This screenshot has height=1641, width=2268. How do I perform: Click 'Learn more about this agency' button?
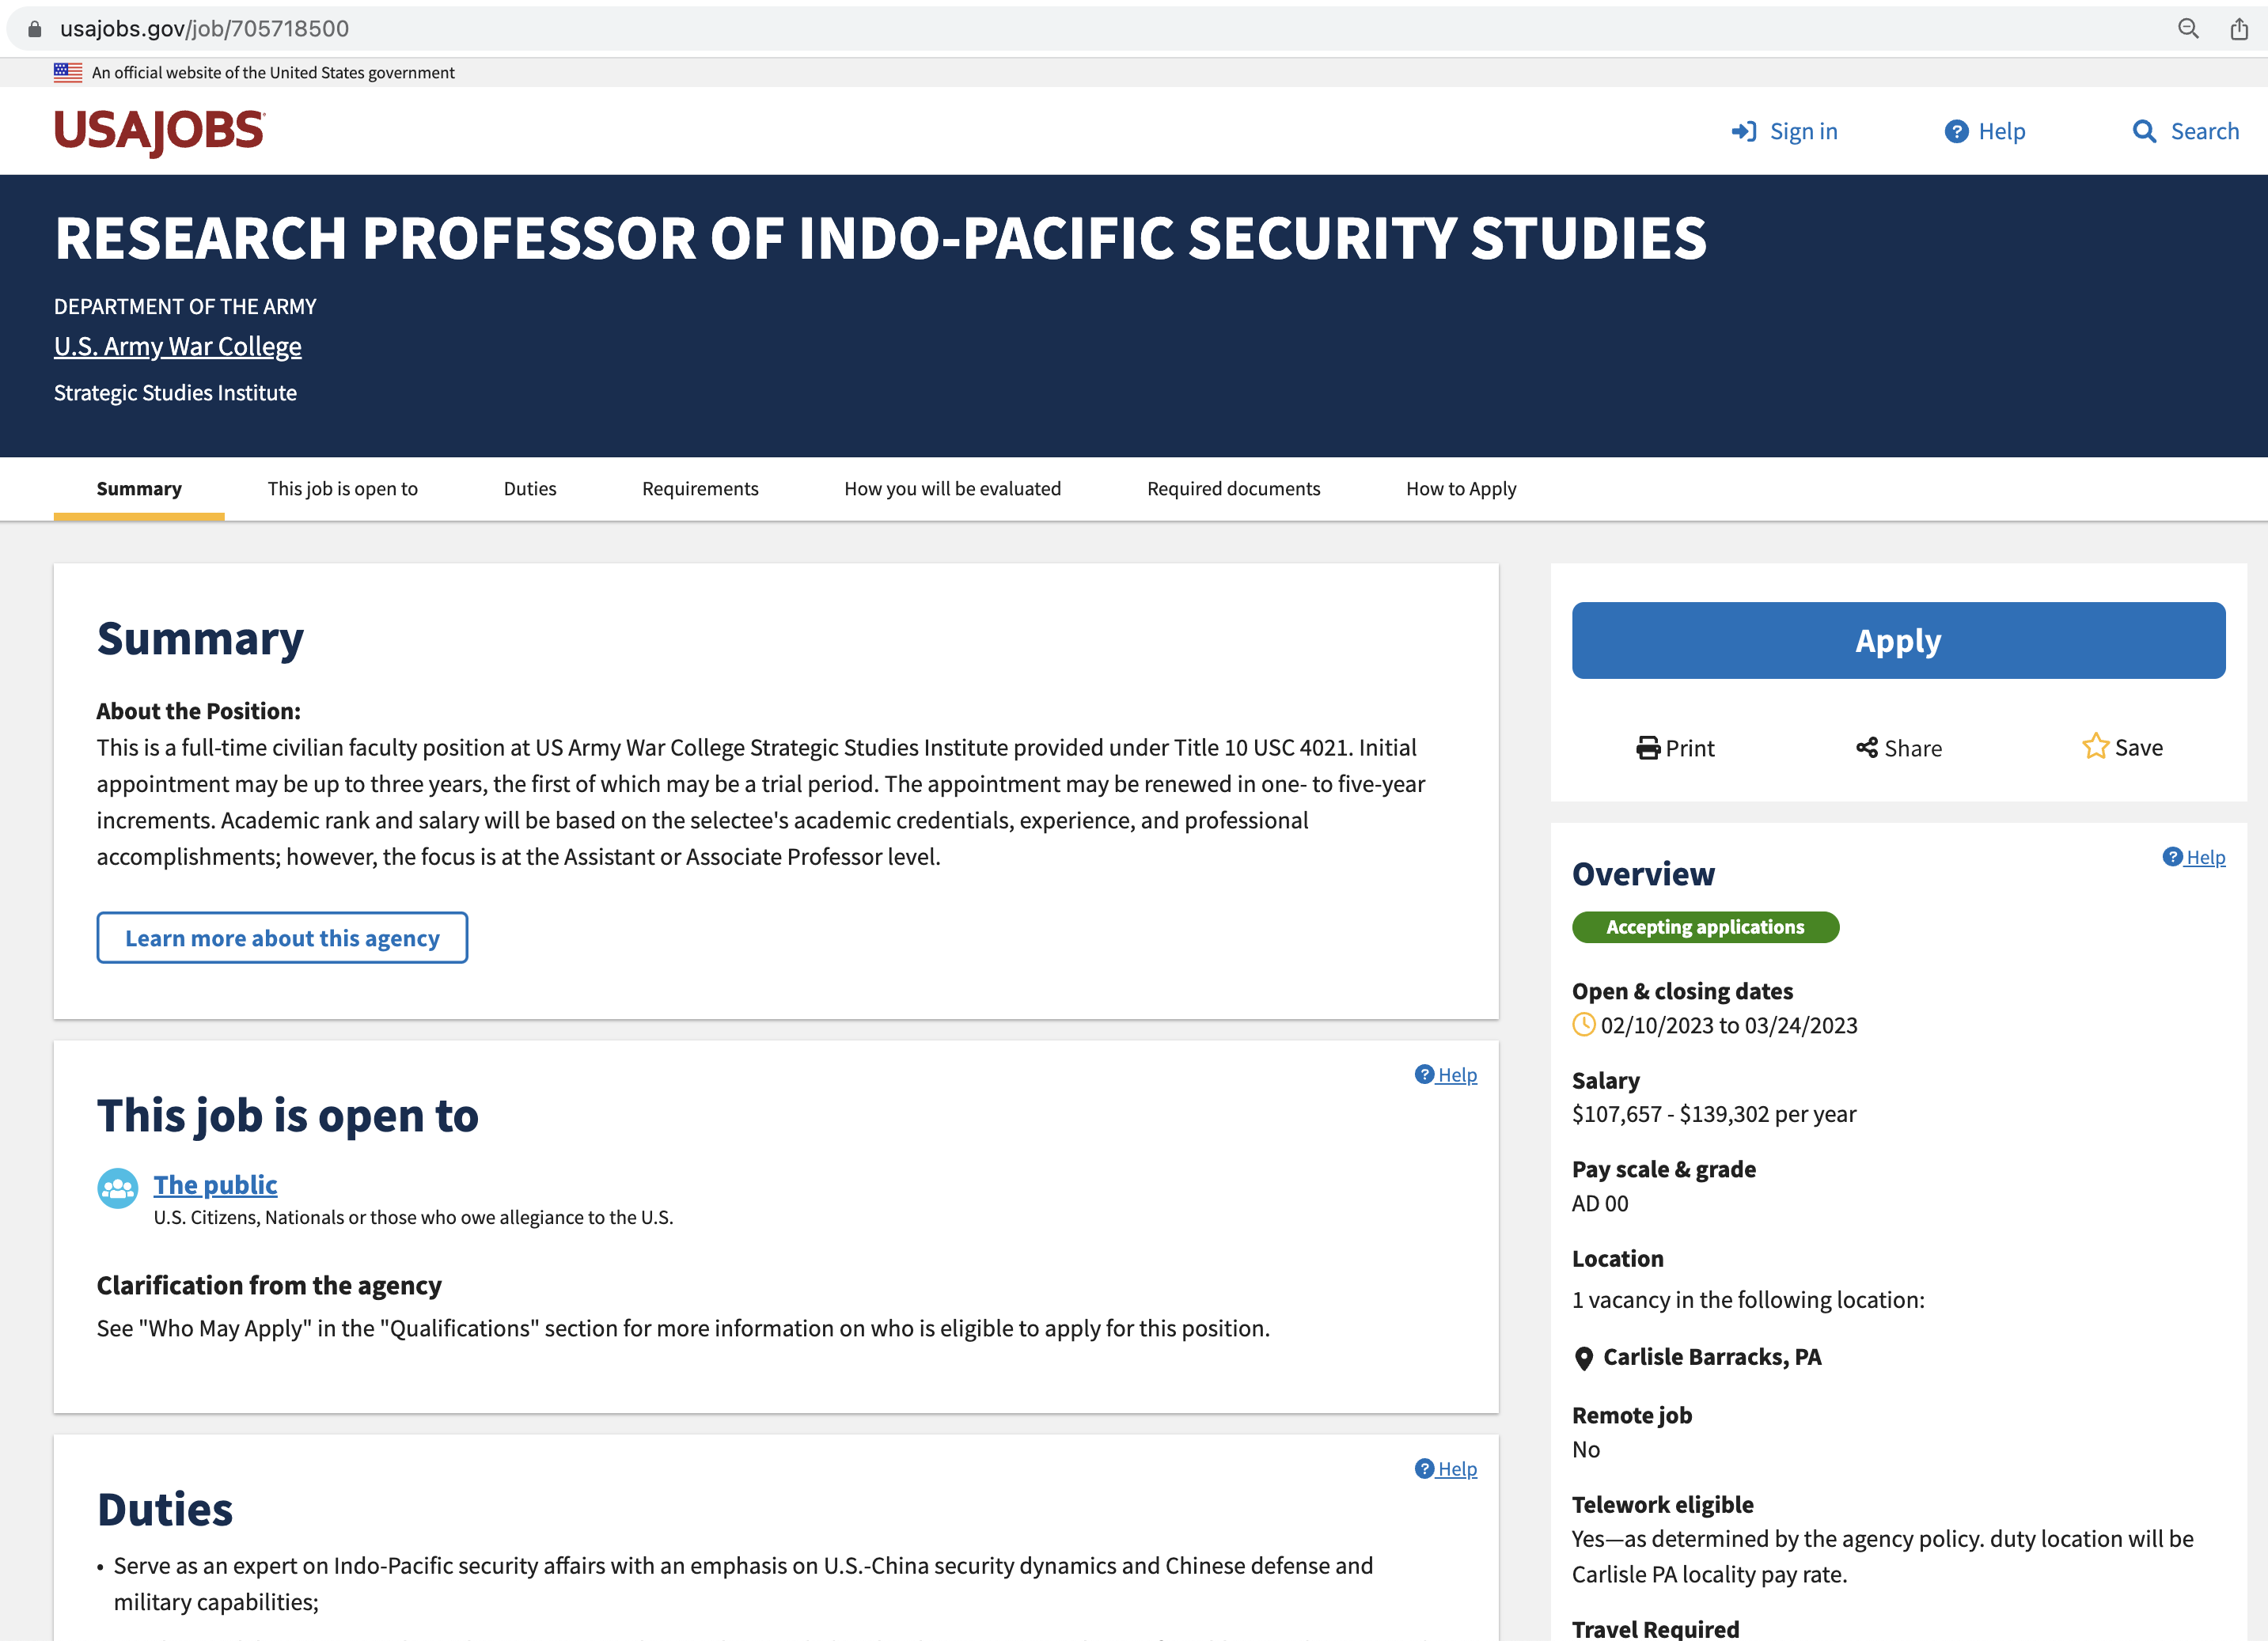[282, 938]
